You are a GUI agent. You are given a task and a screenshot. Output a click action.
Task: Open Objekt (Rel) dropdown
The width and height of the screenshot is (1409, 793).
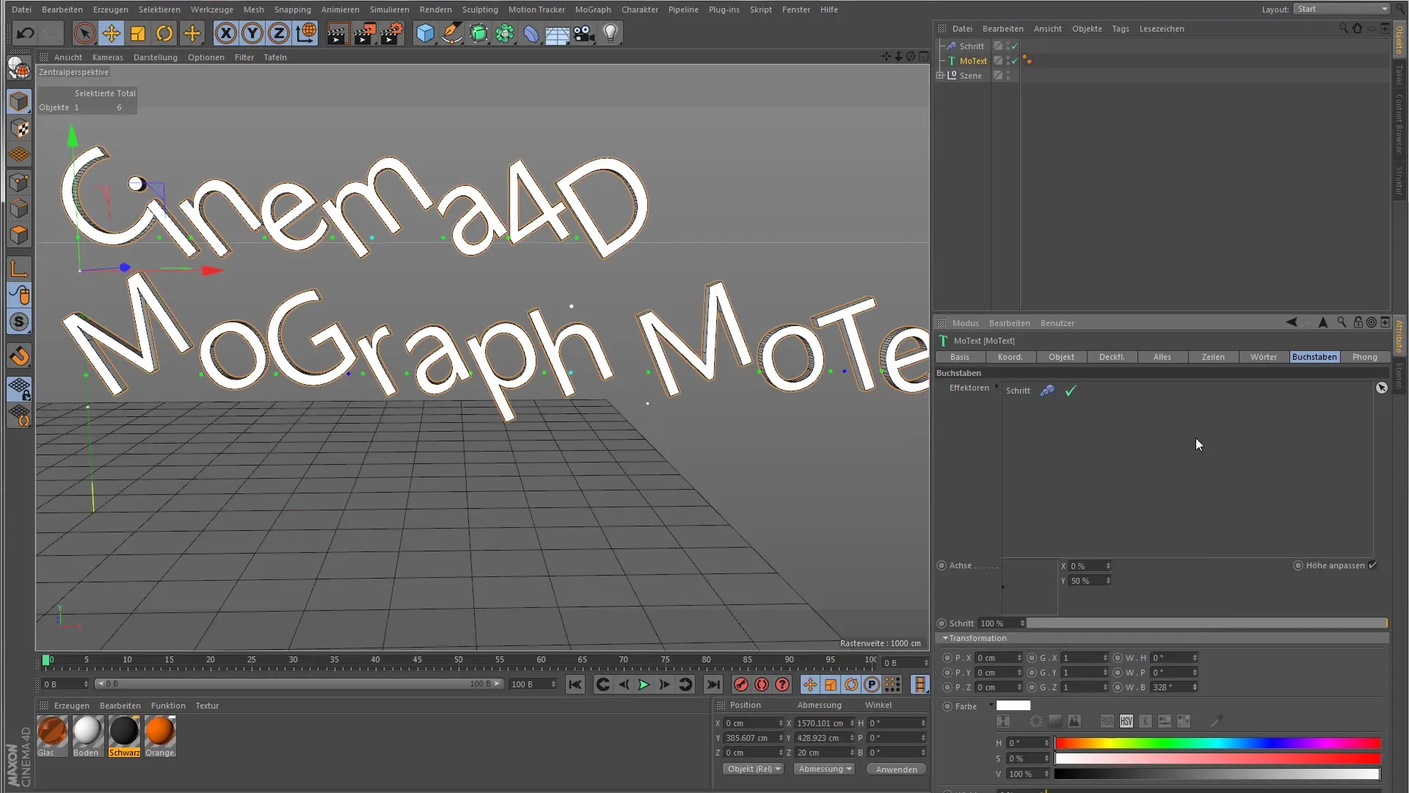point(753,769)
